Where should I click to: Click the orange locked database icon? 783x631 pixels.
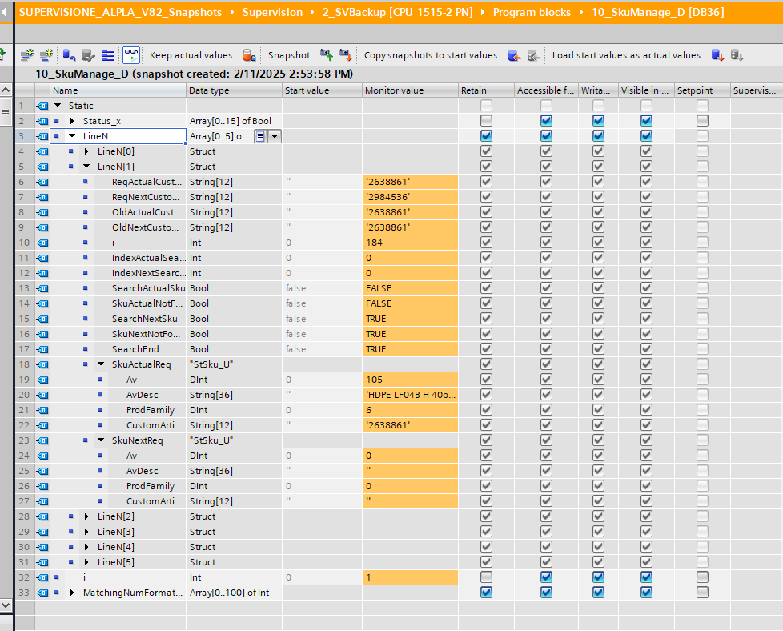[249, 55]
